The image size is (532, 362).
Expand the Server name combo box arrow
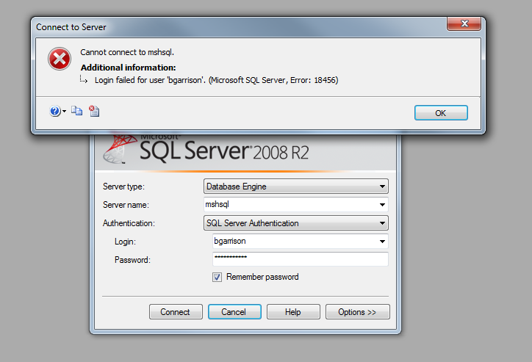tap(382, 205)
